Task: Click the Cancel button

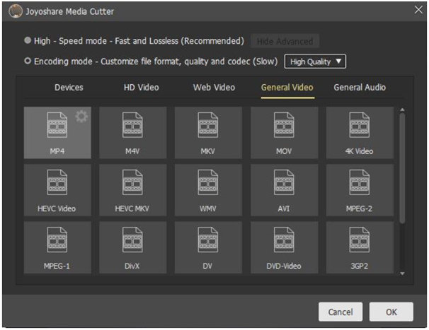Action: click(x=341, y=312)
